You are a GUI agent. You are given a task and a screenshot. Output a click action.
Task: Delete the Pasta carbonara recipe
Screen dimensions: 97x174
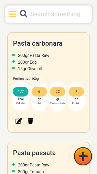point(31,121)
